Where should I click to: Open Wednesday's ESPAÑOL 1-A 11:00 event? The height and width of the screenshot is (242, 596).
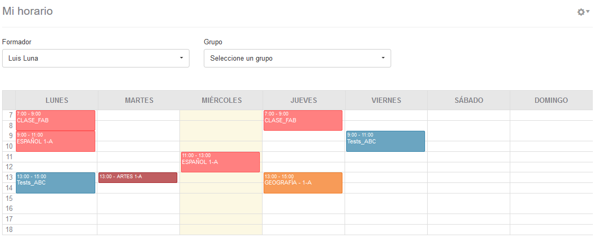pos(220,162)
